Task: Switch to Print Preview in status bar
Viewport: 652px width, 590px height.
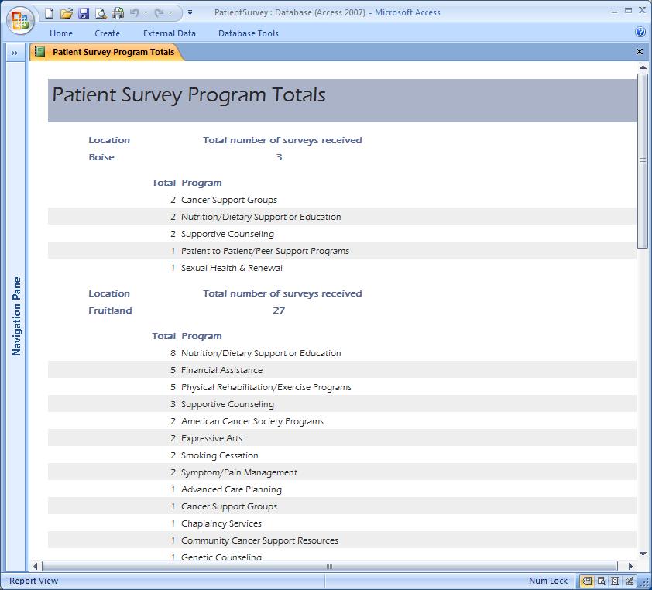Action: tap(601, 581)
